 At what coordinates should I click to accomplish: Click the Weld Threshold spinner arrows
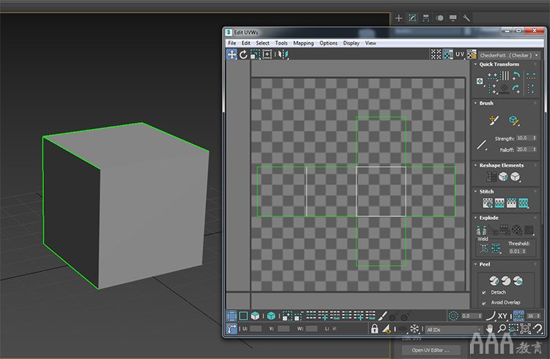pos(525,251)
